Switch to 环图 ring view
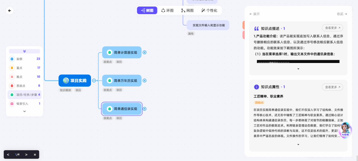Image resolution: width=358 pixels, height=161 pixels. (167, 10)
